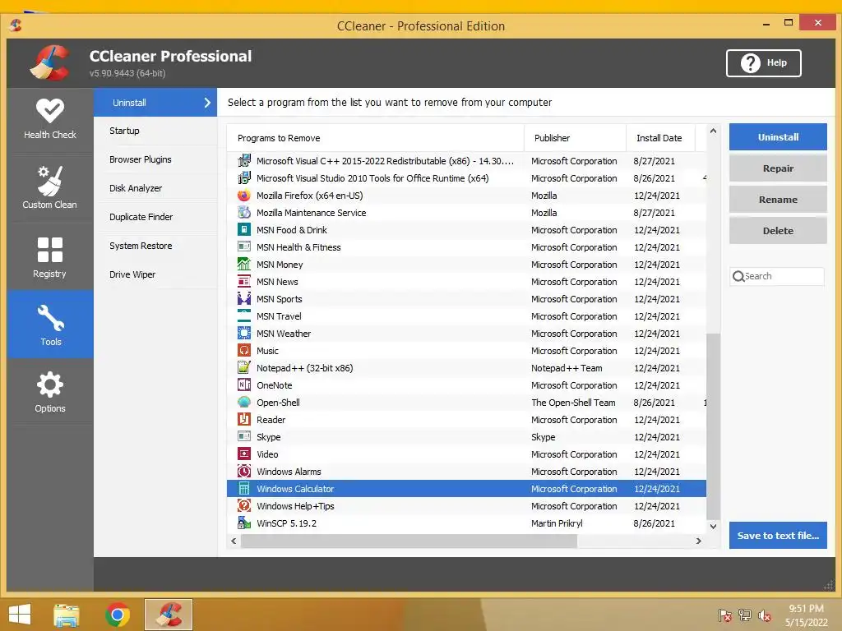The width and height of the screenshot is (842, 631).
Task: Select the Uninstall tools tab
Action: point(155,103)
